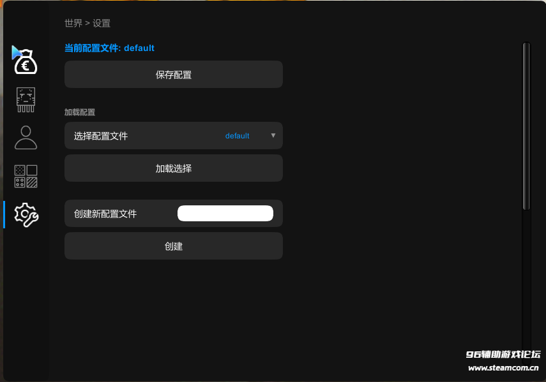Viewport: 546px width, 382px height.
Task: Click the 创建 button
Action: [x=174, y=246]
